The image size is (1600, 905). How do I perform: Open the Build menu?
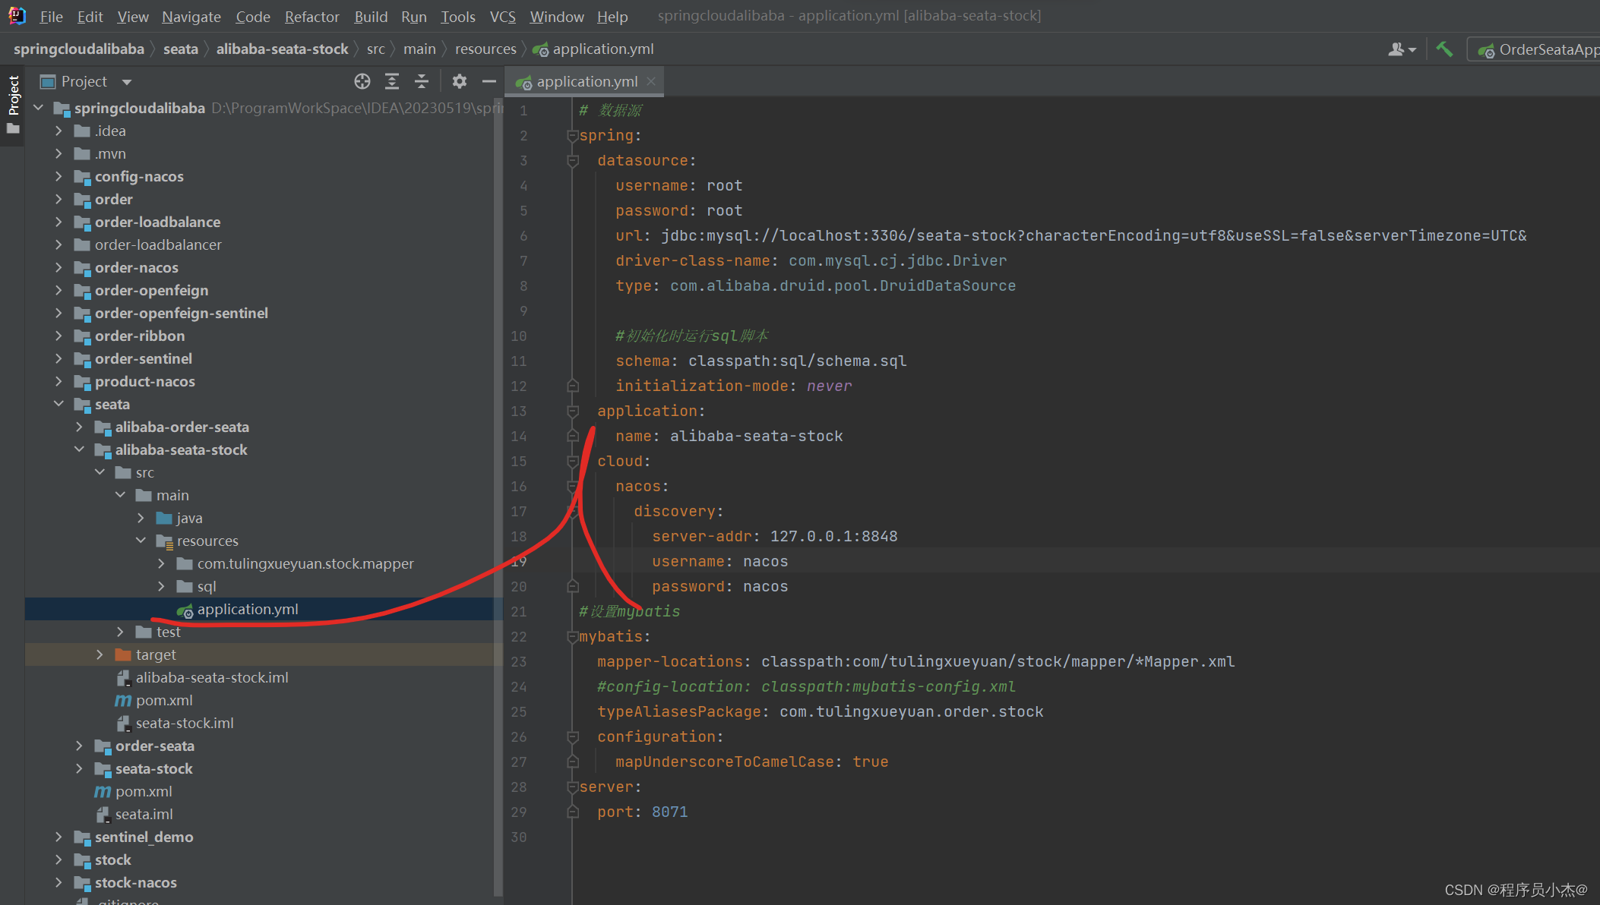tap(371, 16)
